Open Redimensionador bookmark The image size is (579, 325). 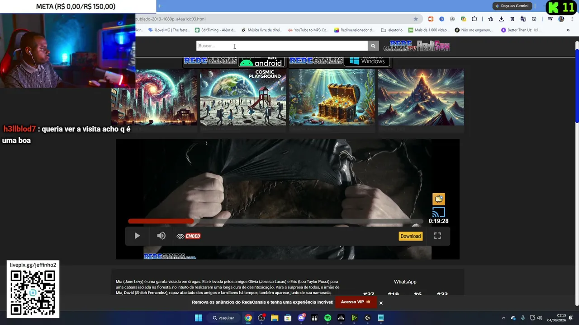click(x=355, y=30)
